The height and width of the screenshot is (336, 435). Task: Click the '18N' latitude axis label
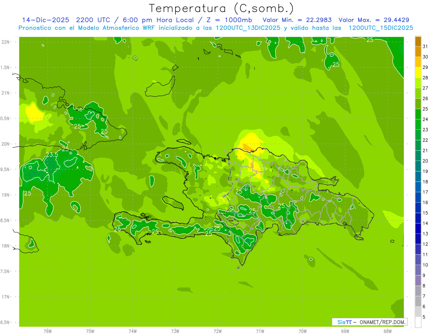pos(5,246)
